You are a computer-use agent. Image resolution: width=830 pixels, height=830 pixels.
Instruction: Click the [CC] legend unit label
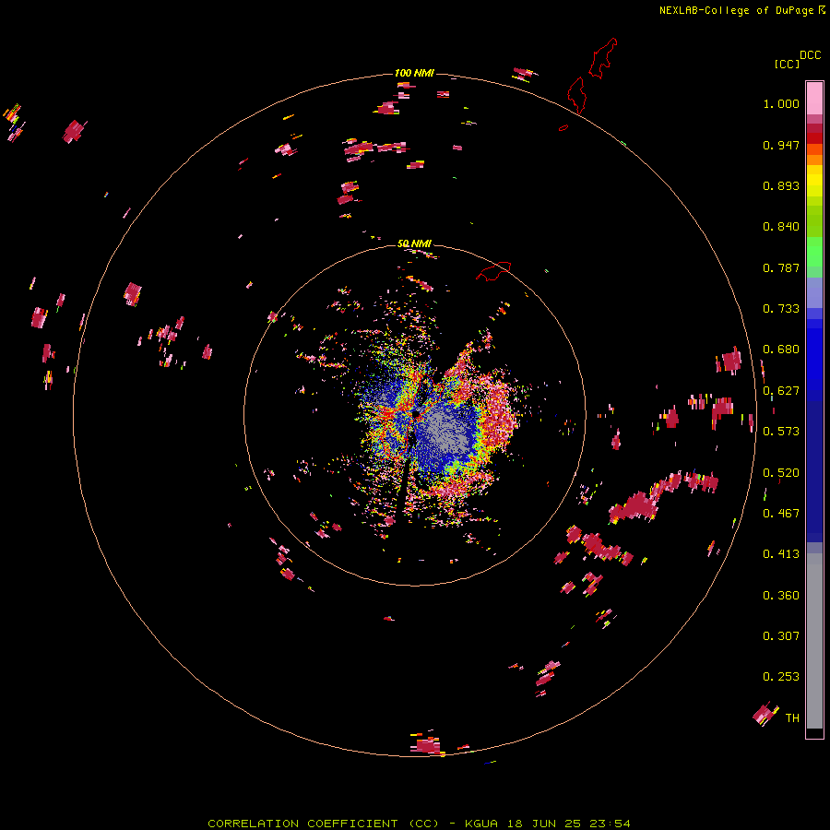click(787, 64)
